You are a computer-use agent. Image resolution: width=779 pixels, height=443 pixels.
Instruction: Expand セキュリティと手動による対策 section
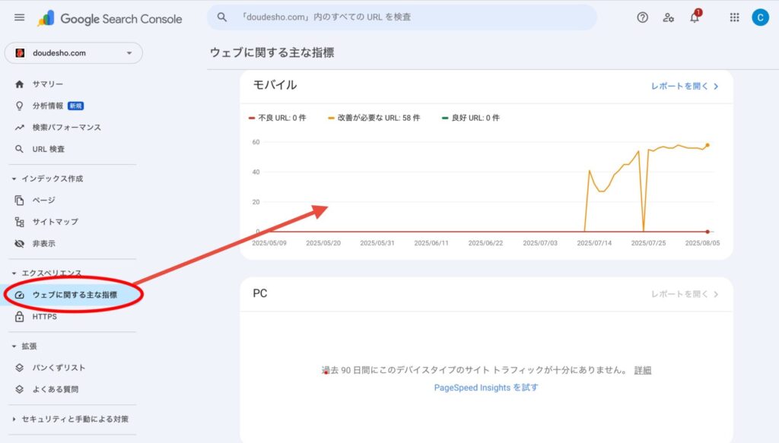[14, 419]
